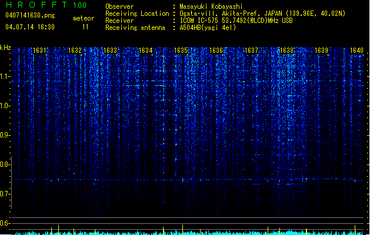Click the 1.0 frequency axis label
This screenshot has width=370, height=235.
(5, 106)
